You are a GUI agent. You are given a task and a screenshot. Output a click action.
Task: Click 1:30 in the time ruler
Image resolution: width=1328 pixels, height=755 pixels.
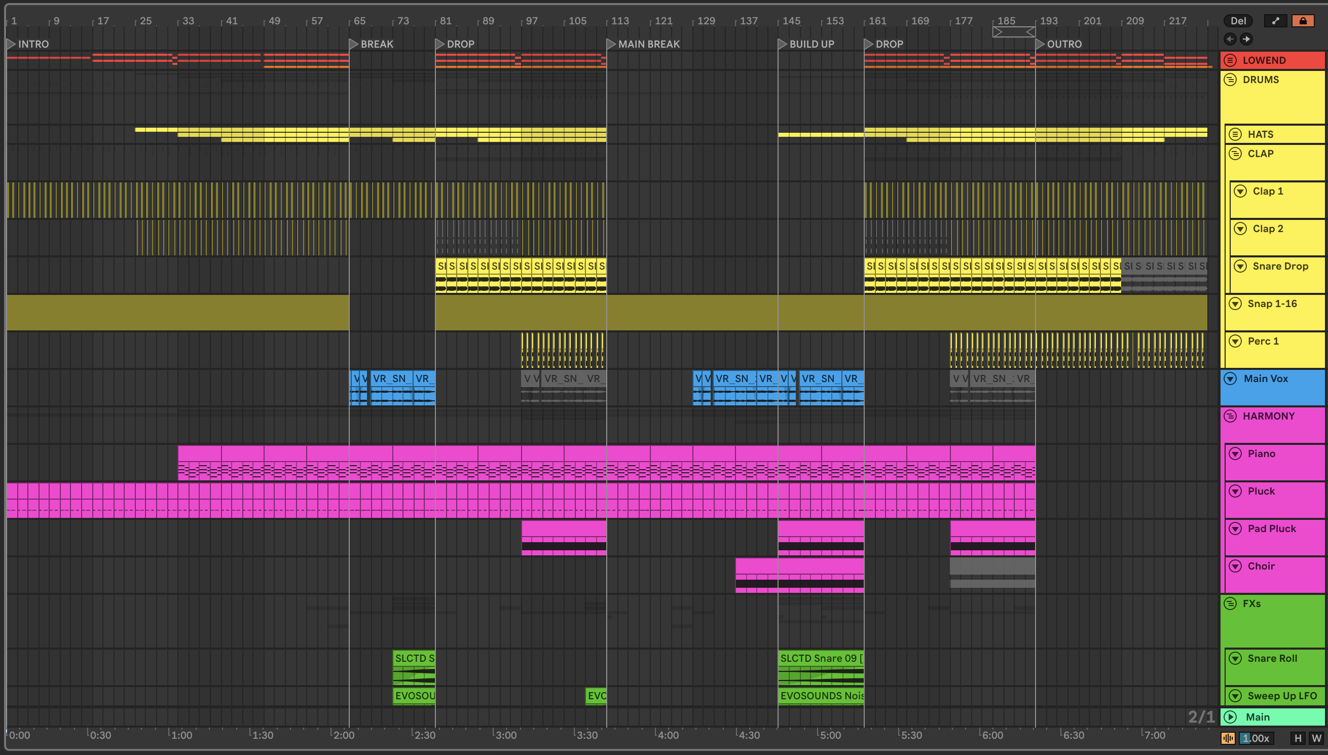(263, 735)
